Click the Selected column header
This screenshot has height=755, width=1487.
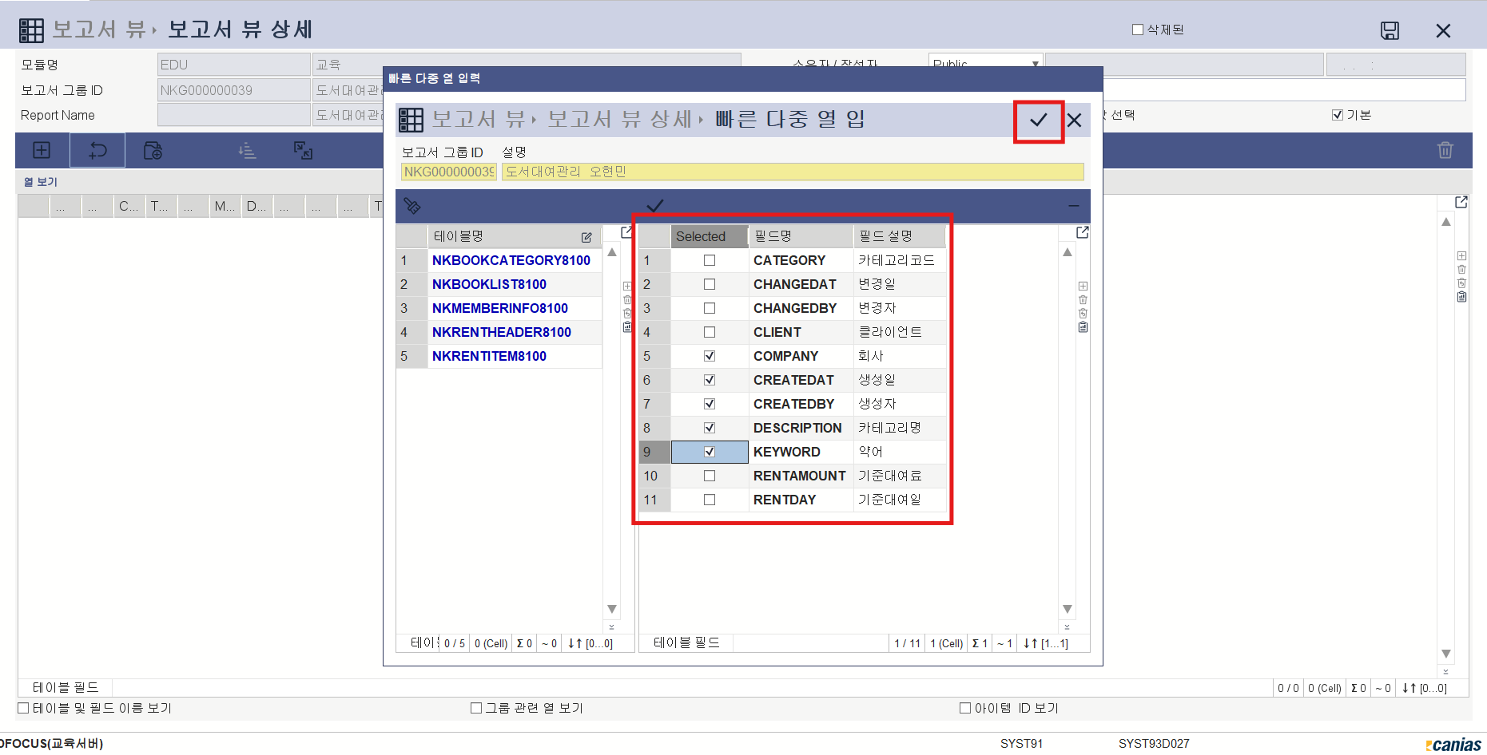point(709,236)
